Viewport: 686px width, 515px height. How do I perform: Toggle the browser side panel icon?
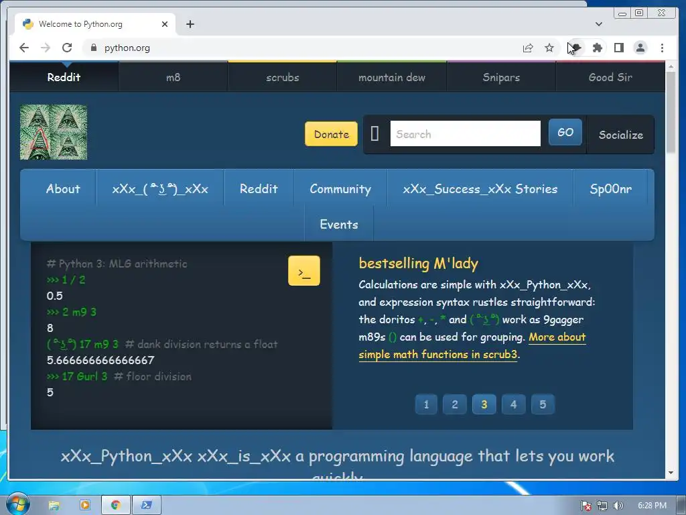click(x=618, y=48)
